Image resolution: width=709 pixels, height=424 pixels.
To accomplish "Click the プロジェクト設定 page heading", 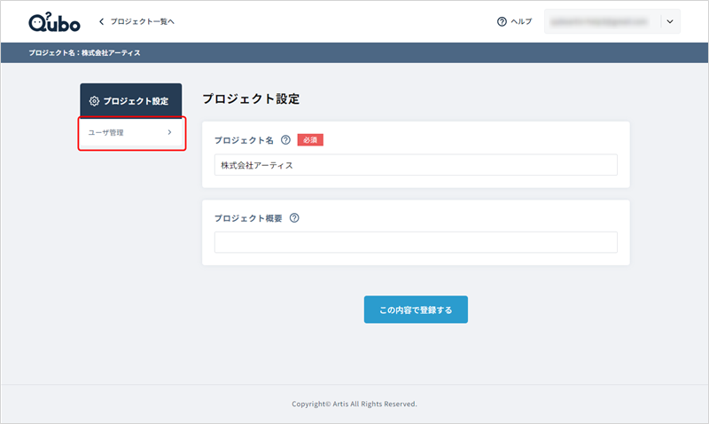I will 251,98.
